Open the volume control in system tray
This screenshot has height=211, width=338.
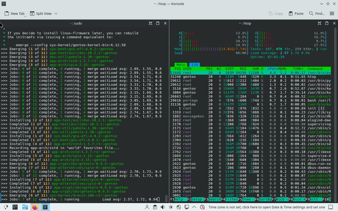(163, 207)
